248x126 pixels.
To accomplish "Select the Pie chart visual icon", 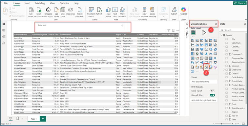I will 211,49.
